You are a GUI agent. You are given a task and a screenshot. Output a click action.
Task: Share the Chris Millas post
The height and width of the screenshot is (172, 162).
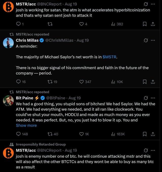pyautogui.click(x=153, y=82)
